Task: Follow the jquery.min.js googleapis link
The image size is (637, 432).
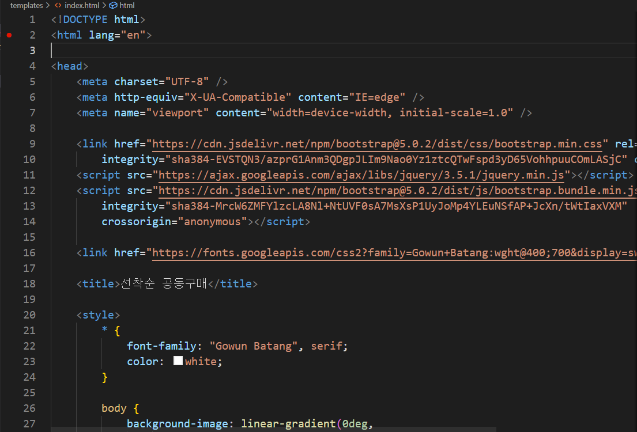Action: pos(361,175)
